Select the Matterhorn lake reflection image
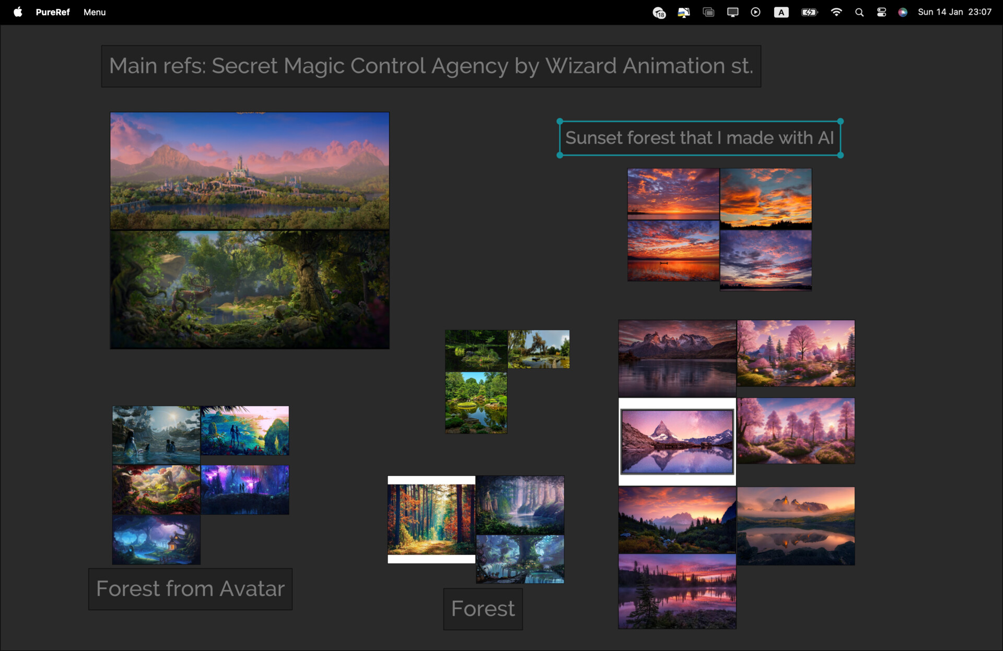Viewport: 1003px width, 651px height. (677, 442)
